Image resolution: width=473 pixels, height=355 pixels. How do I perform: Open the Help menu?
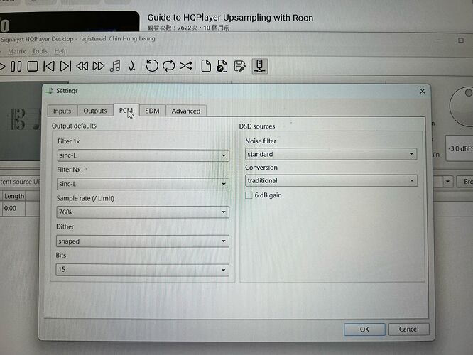(x=61, y=51)
